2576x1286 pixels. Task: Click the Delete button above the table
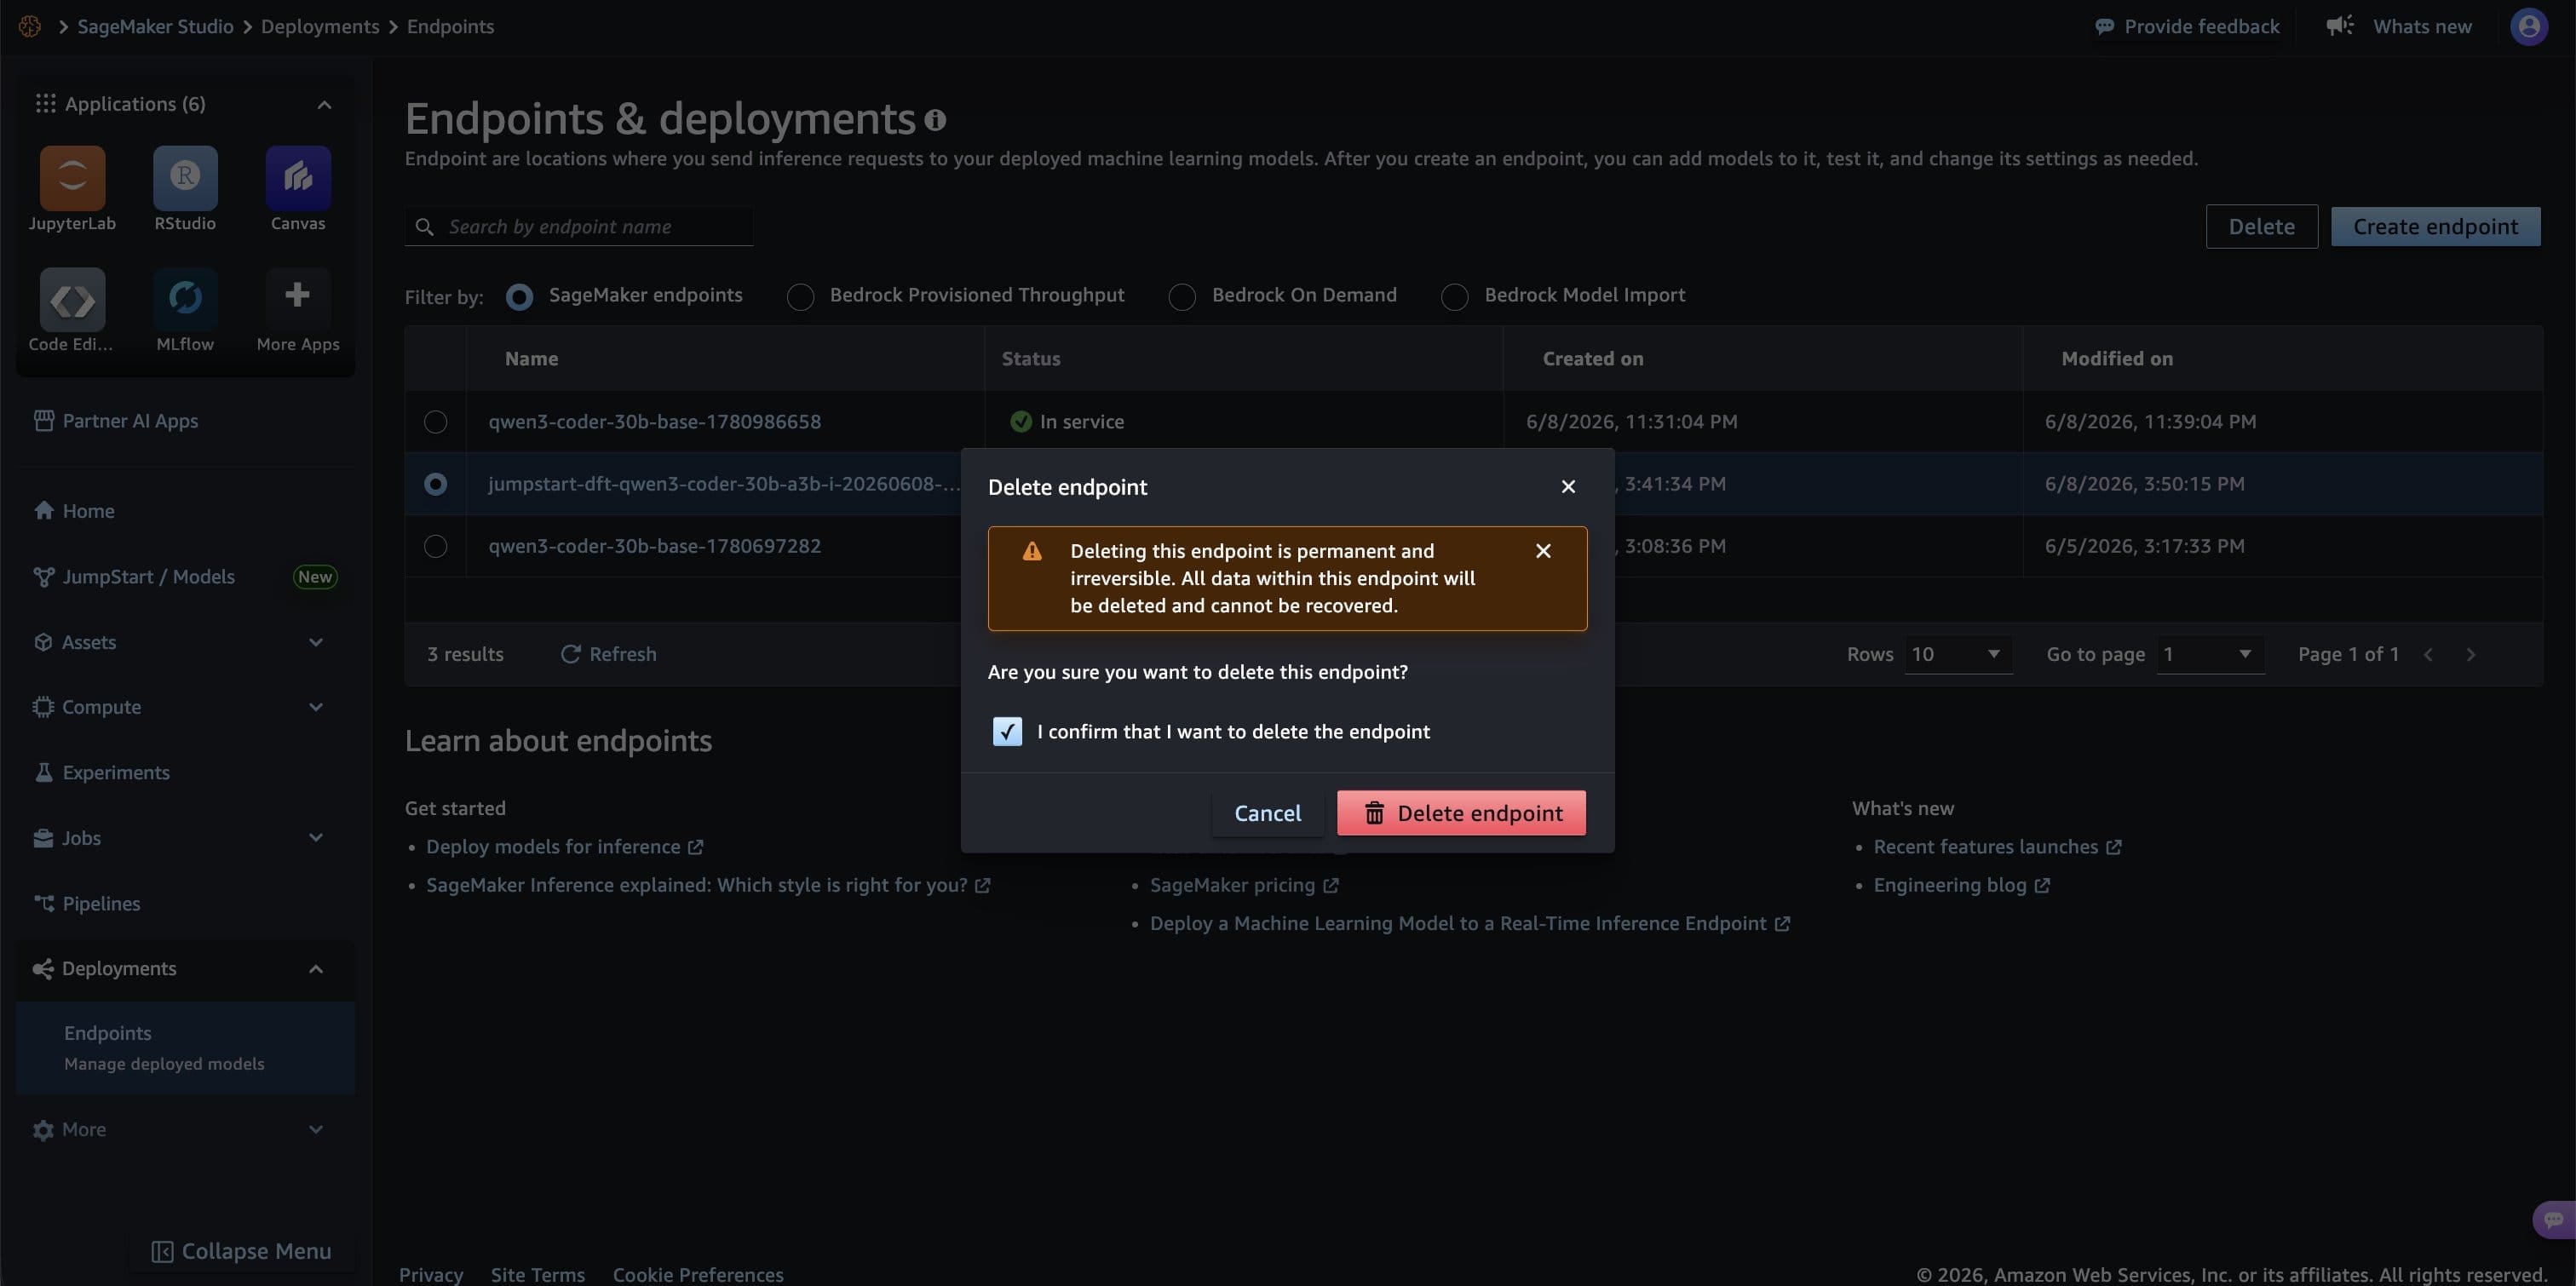(2261, 227)
